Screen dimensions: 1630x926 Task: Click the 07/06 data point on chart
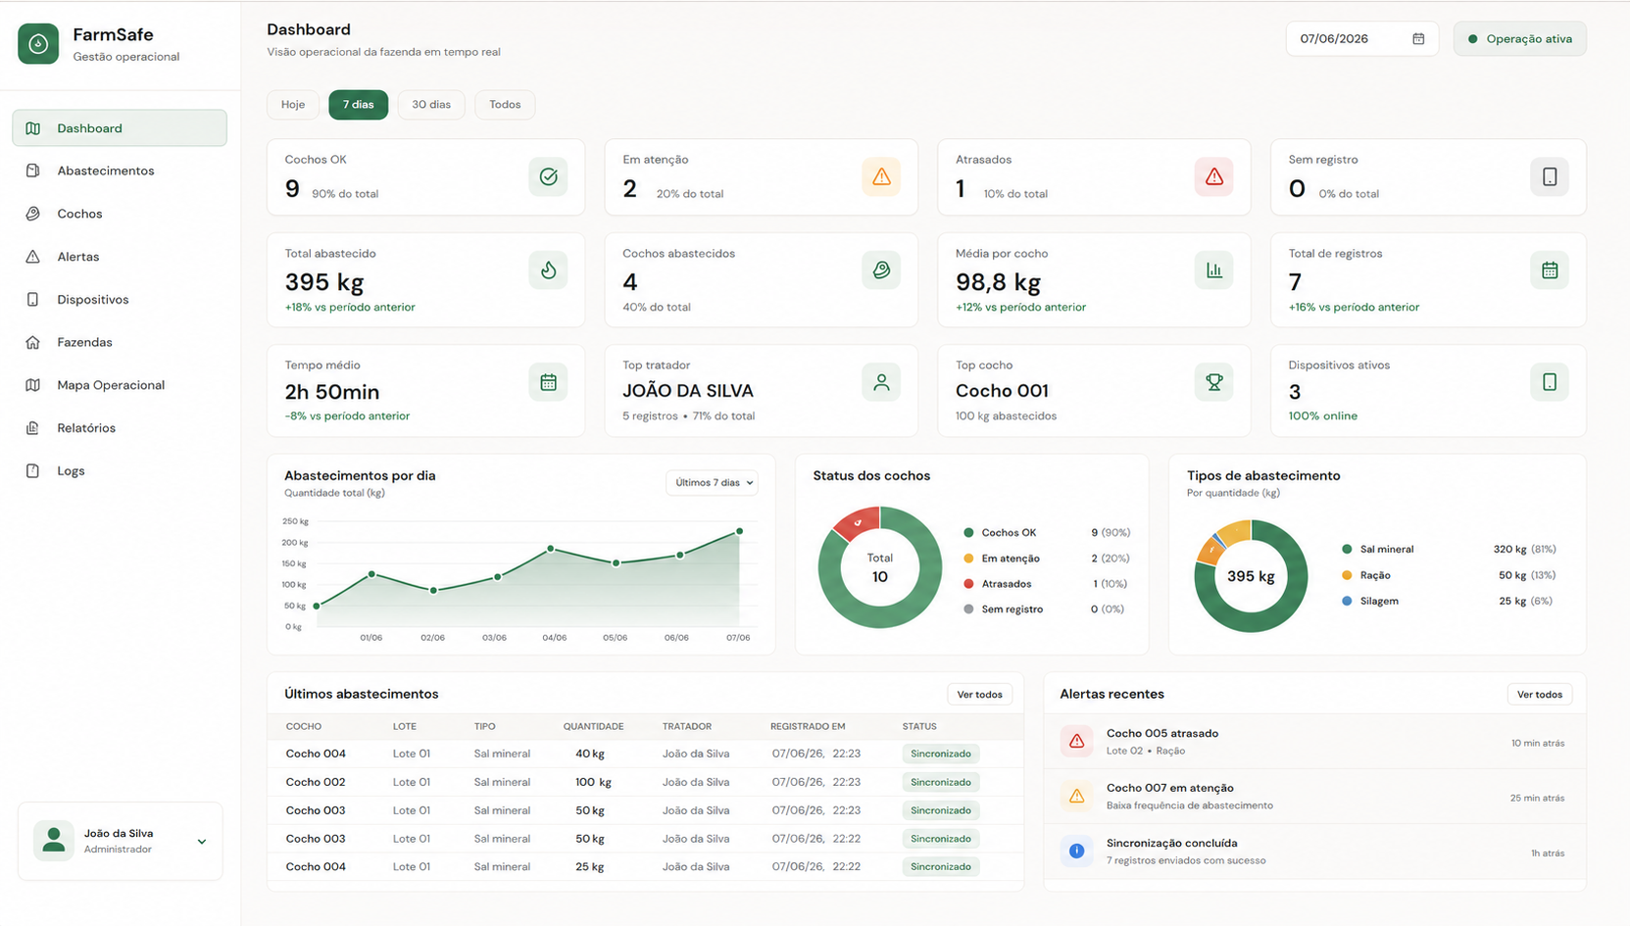(739, 531)
